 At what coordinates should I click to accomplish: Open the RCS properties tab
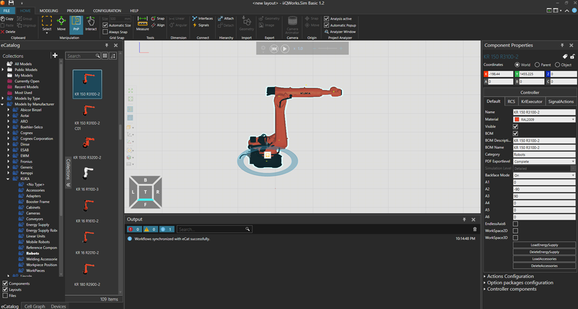click(511, 101)
